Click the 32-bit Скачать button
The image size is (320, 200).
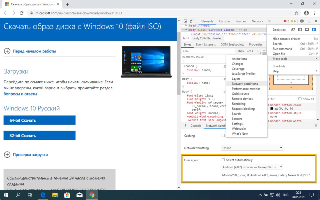coord(39,135)
